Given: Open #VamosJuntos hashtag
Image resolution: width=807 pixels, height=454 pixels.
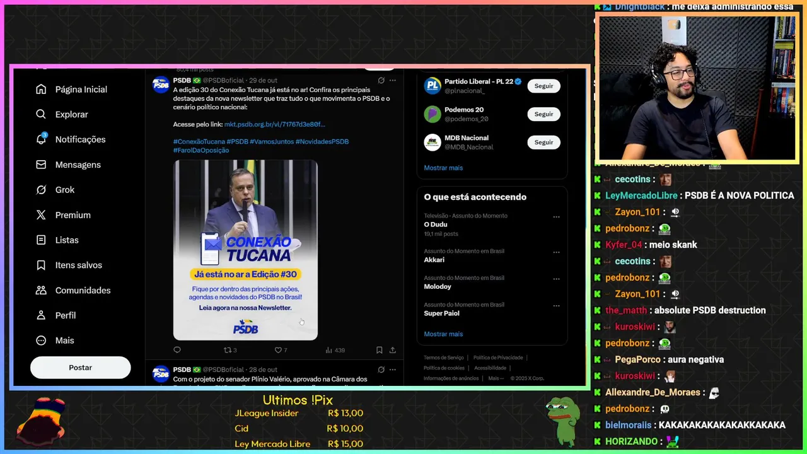Looking at the screenshot, I should 271,142.
